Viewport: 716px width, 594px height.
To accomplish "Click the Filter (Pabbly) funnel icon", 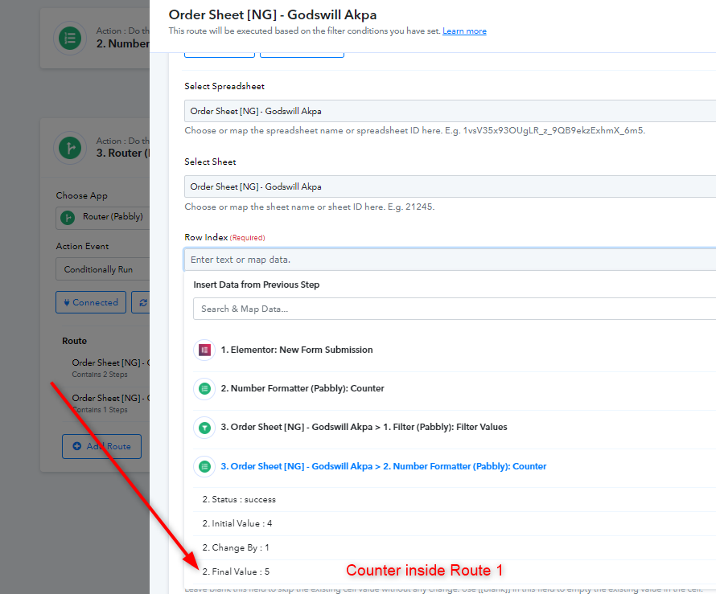I will click(204, 428).
